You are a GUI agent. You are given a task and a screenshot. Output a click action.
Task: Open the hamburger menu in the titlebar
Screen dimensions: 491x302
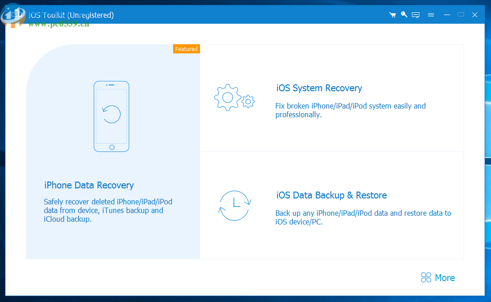(431, 14)
